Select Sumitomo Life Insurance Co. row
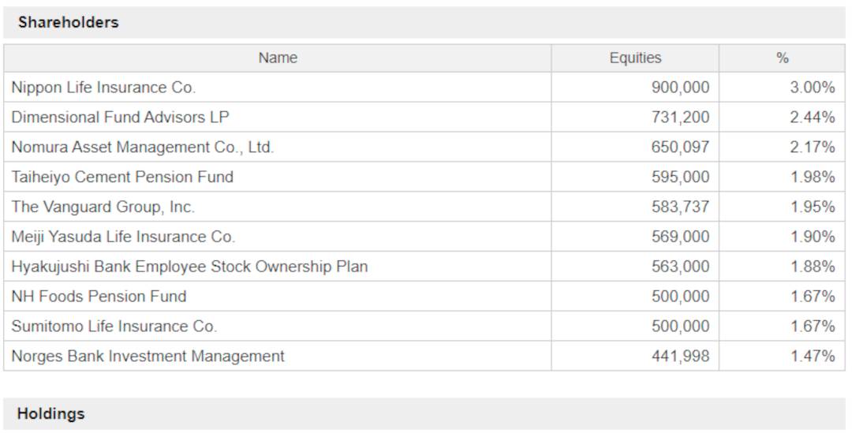The height and width of the screenshot is (433, 852). [x=424, y=326]
